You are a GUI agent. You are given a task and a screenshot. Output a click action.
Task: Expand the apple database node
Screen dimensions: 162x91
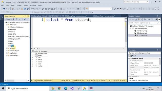tap(8, 32)
